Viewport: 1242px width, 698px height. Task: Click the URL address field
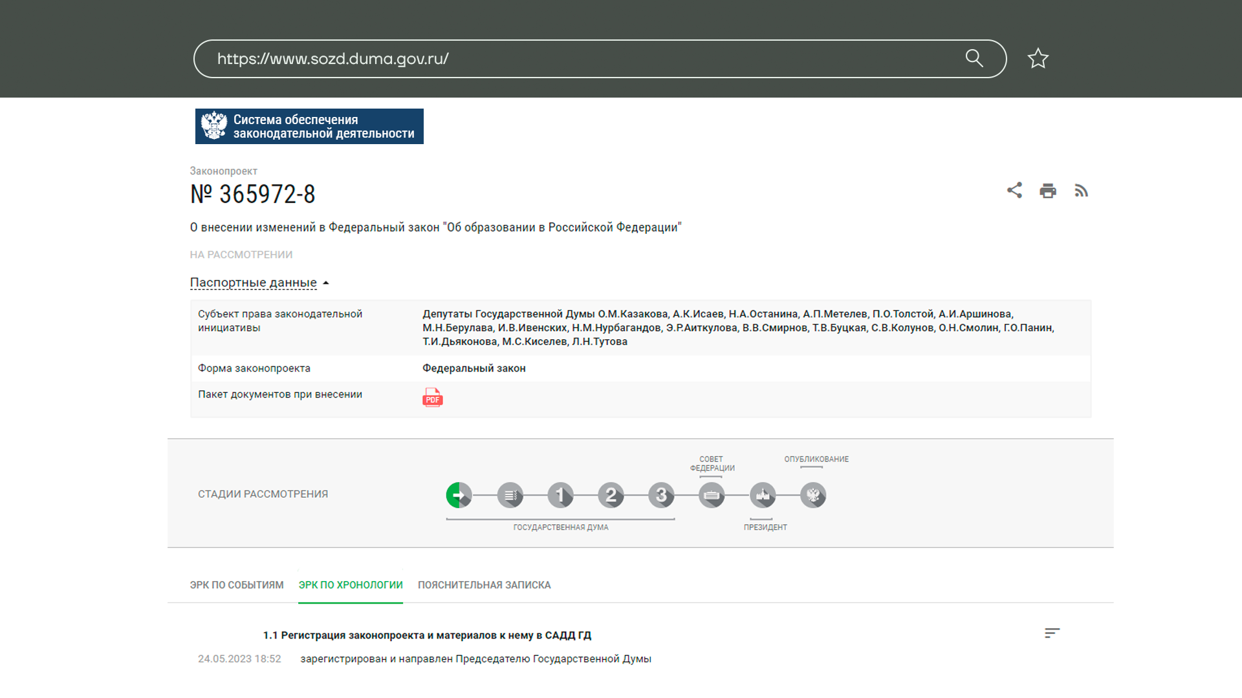582,59
